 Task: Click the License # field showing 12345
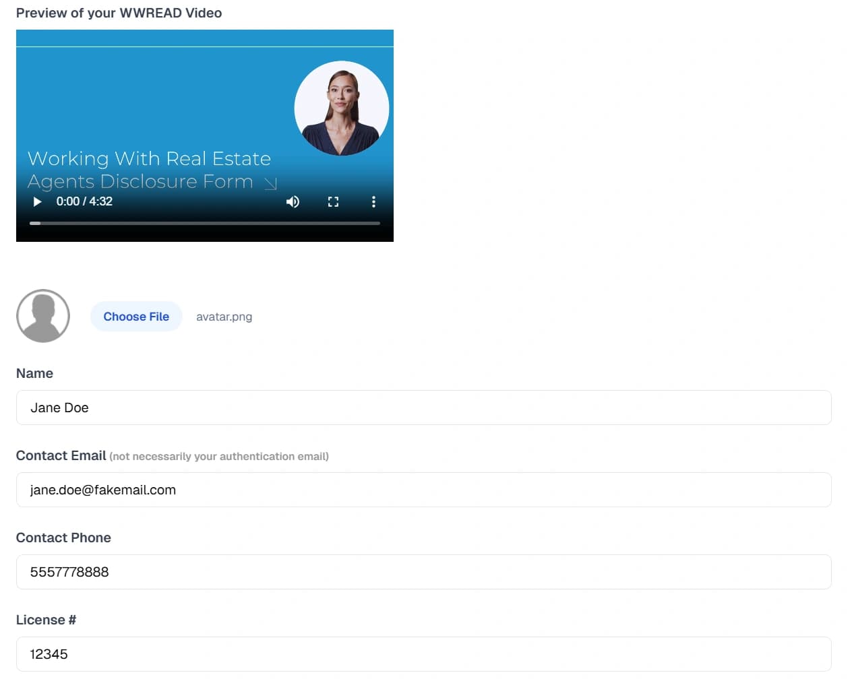423,654
